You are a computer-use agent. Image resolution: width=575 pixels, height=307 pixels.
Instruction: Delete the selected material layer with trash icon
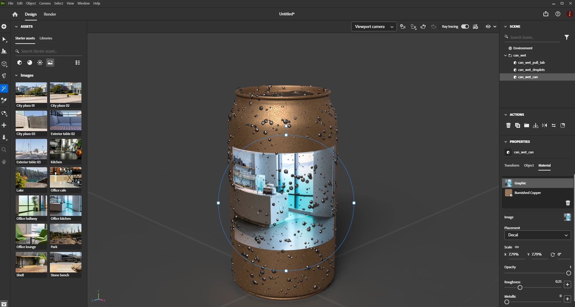tap(568, 203)
